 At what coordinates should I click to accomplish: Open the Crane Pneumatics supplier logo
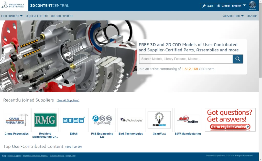coord(17,120)
